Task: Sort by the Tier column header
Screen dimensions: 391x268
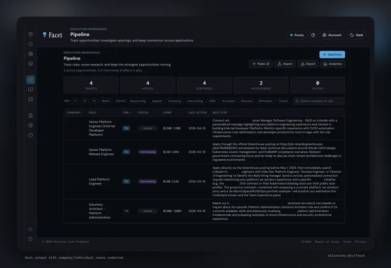Action: point(127,113)
